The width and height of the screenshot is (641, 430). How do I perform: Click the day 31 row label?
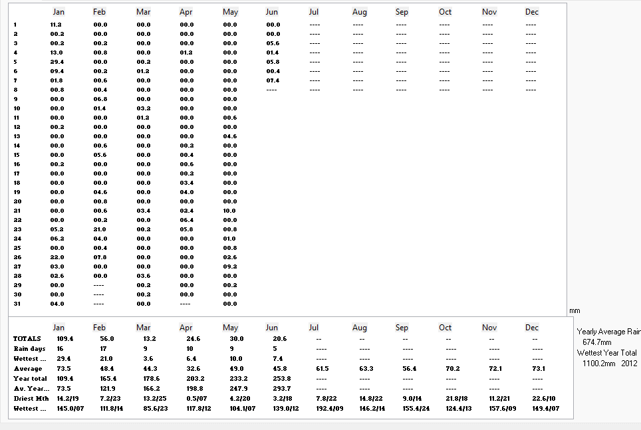point(17,304)
